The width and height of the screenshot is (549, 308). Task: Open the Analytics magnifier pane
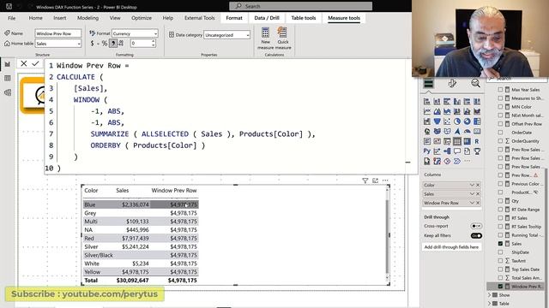pyautogui.click(x=475, y=83)
